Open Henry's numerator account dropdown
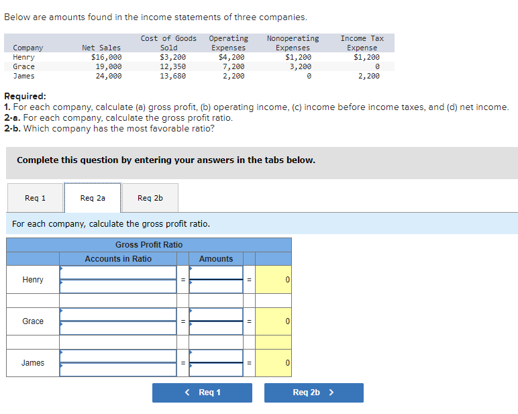518x414 pixels. click(x=118, y=272)
